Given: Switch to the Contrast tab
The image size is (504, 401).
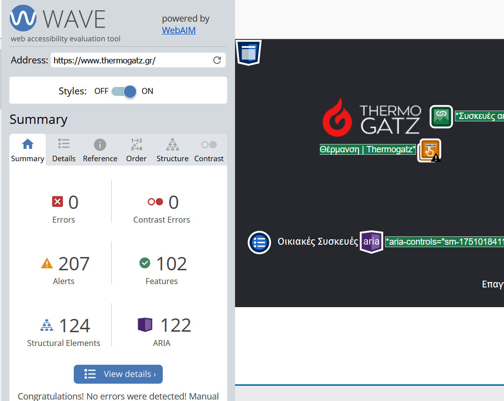Looking at the screenshot, I should point(208,150).
